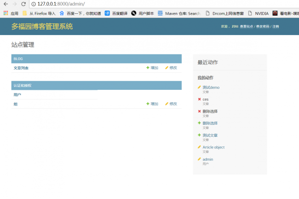Open the Drcom上网信息窗 bookmark

pos(225,13)
